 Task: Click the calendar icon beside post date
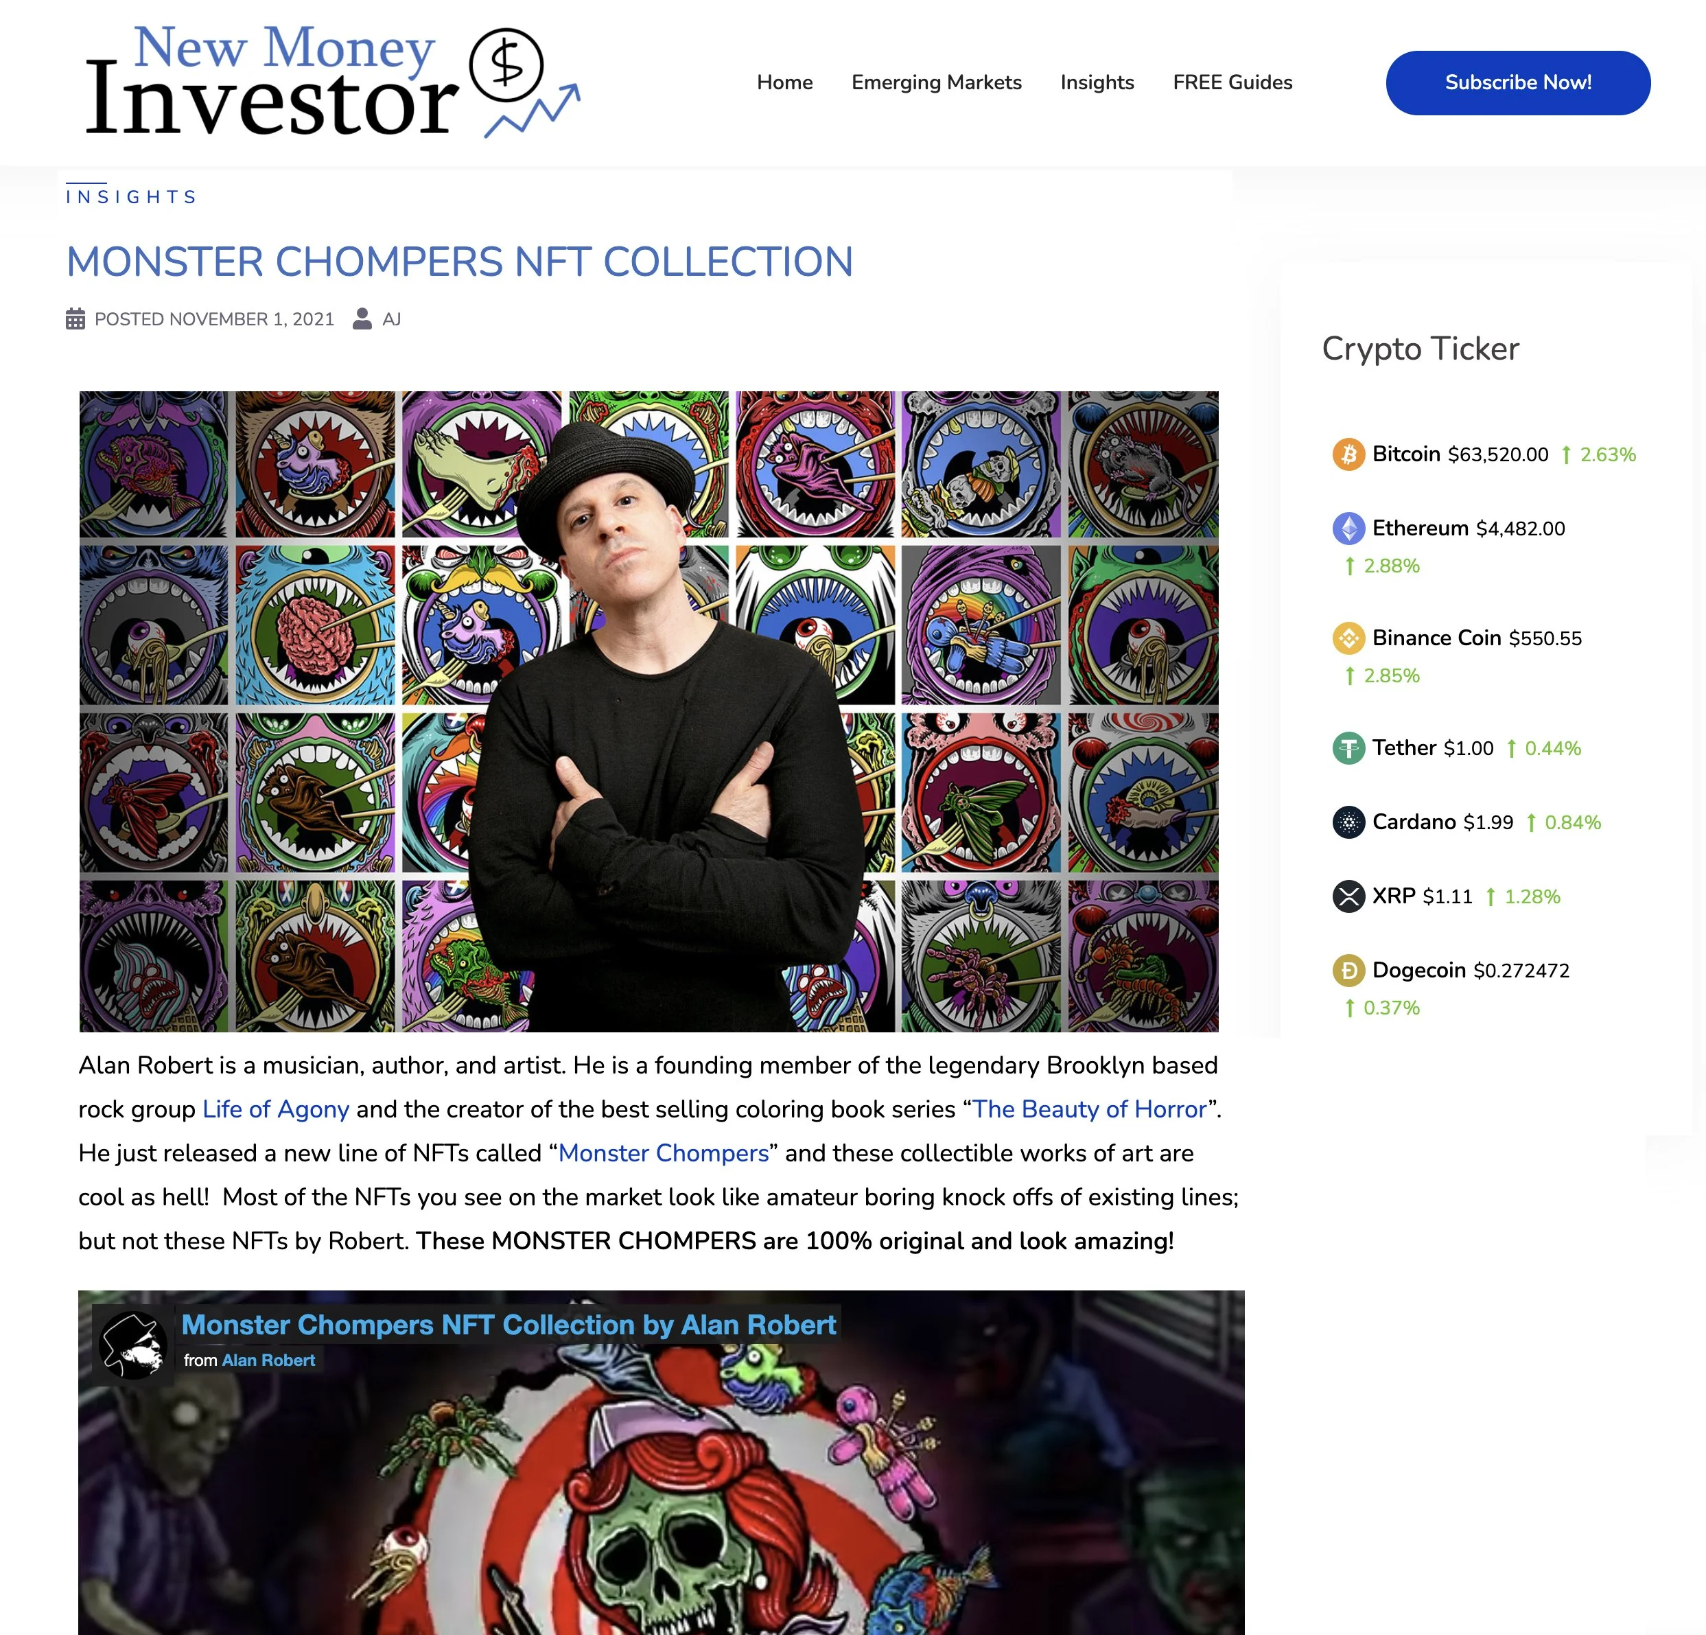[75, 318]
